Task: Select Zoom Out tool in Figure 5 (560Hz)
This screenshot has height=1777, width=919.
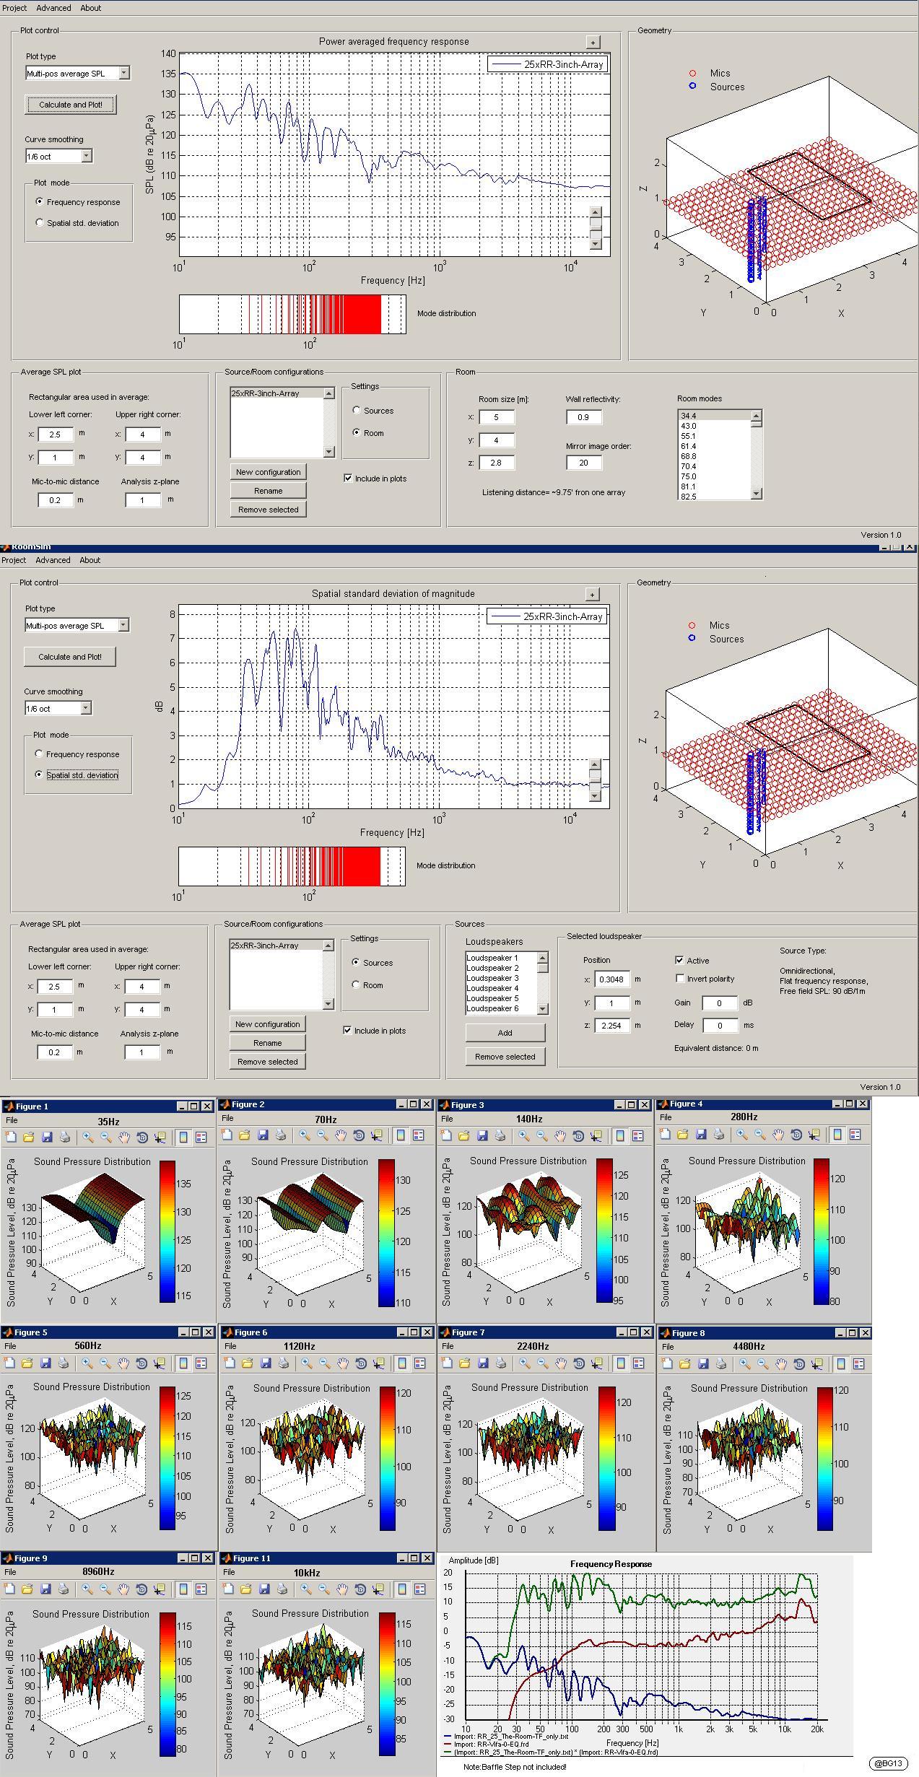Action: click(x=105, y=1363)
